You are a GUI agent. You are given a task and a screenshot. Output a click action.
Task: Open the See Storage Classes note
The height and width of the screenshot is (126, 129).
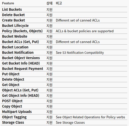[70, 122]
